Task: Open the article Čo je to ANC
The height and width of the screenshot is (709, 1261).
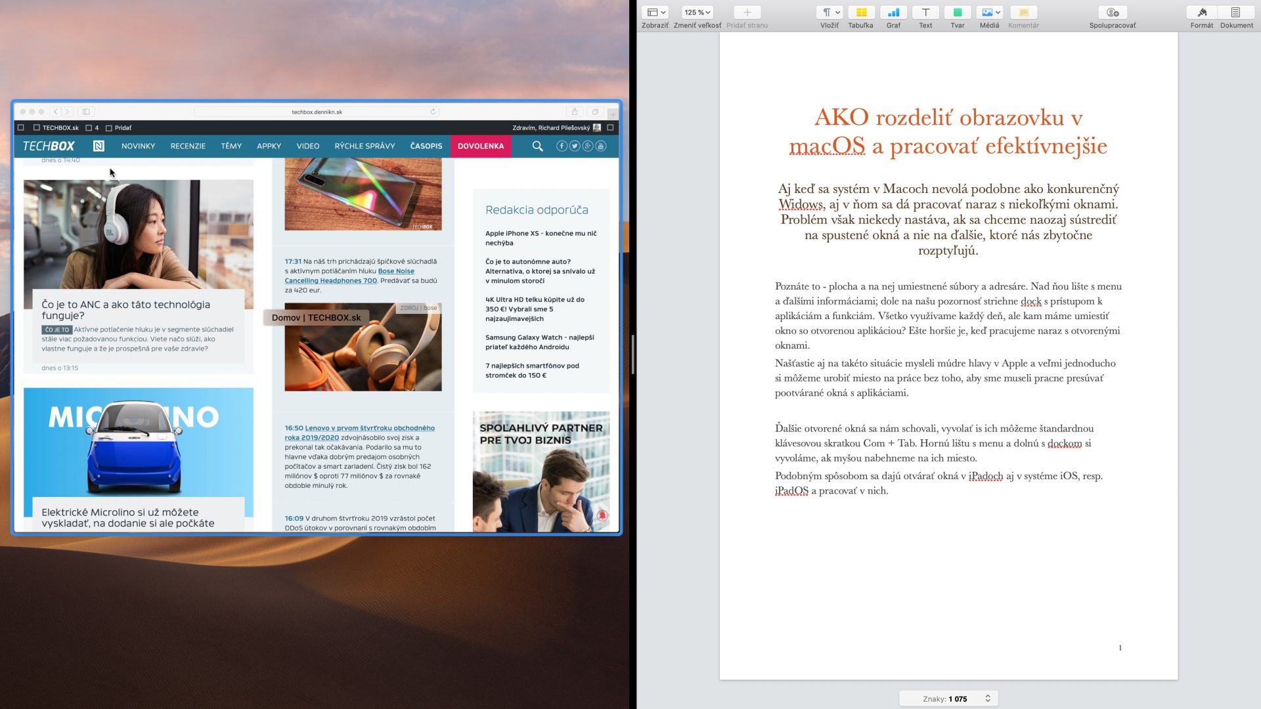Action: [125, 310]
